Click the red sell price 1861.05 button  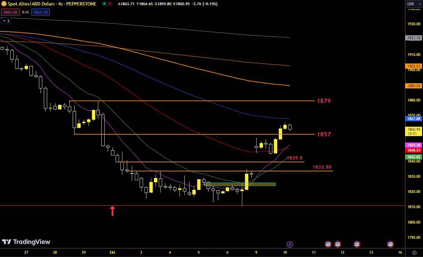click(x=10, y=12)
